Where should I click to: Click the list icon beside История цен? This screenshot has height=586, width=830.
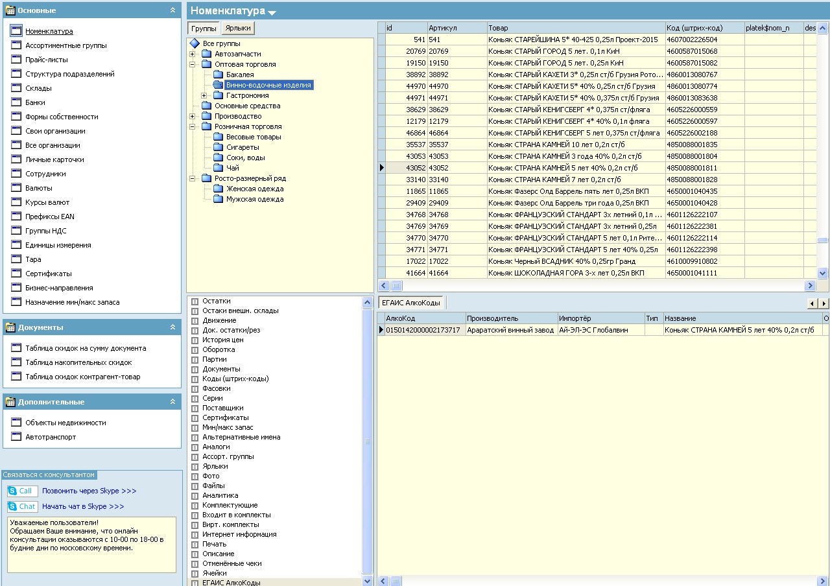pyautogui.click(x=195, y=340)
